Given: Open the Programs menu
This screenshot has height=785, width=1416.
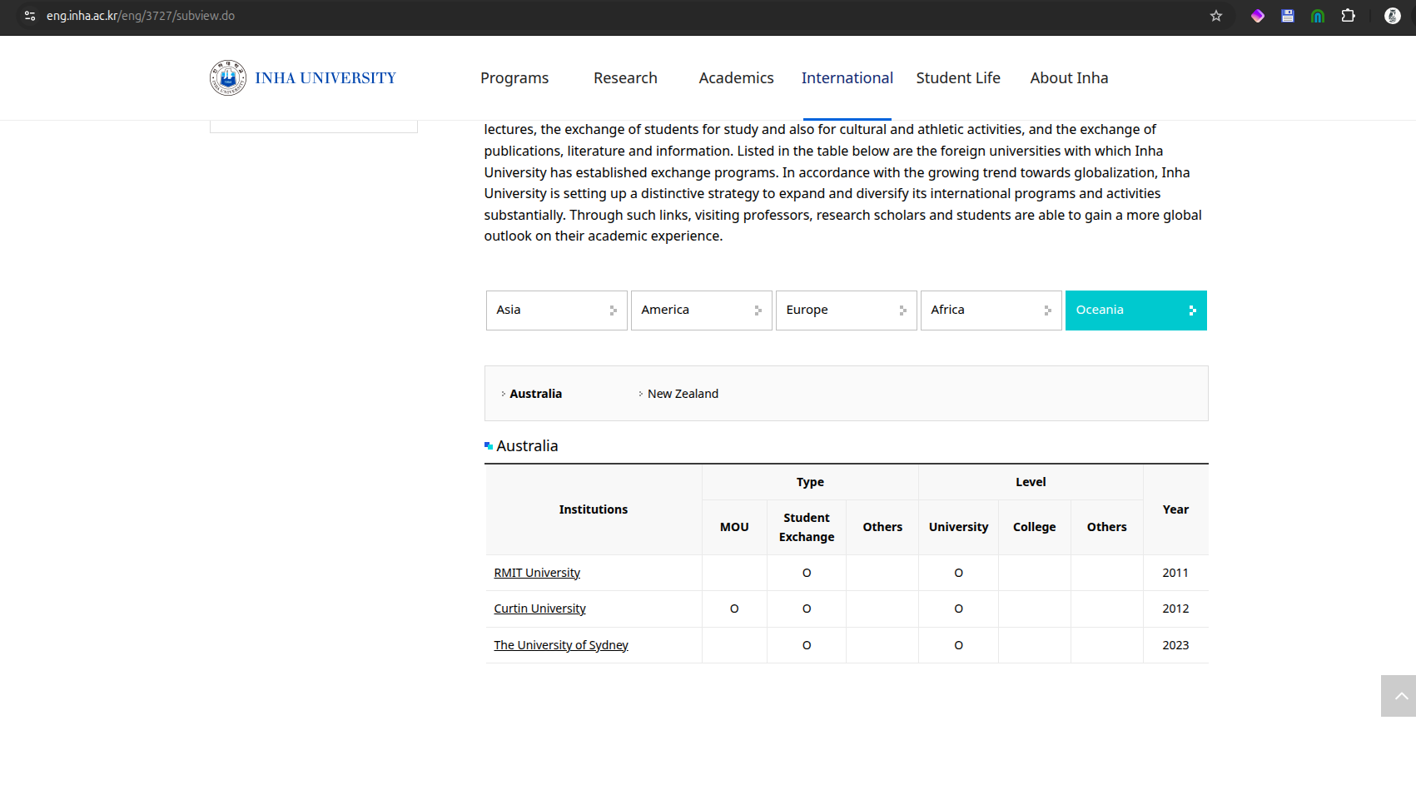Looking at the screenshot, I should 514,77.
